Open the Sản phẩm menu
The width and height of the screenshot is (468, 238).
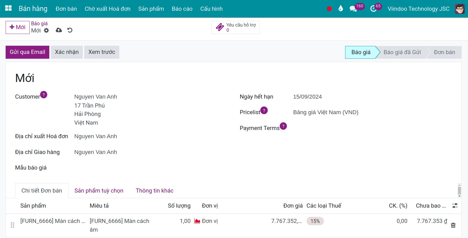(x=151, y=8)
